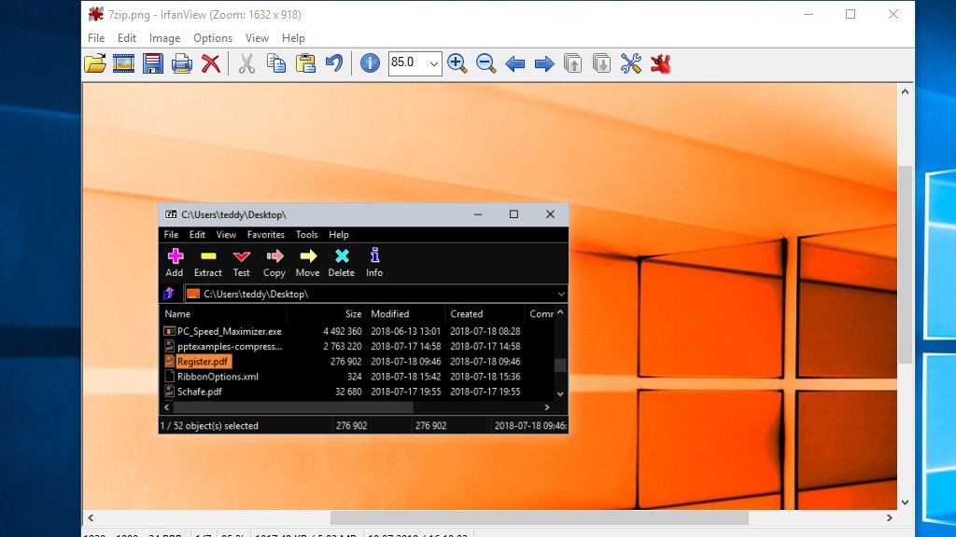The width and height of the screenshot is (956, 537).
Task: Open the File menu in 7-Zip window
Action: tap(172, 234)
